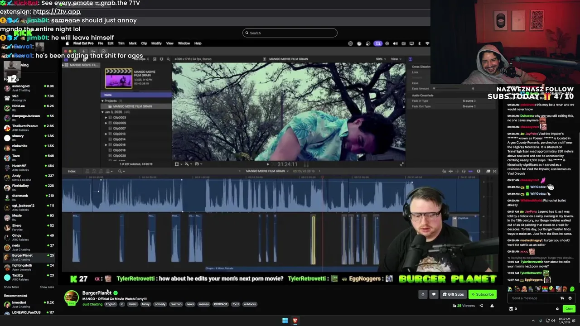This screenshot has height=326, width=580.
Task: Open Moxie channel in sidebar
Action: pos(29,217)
